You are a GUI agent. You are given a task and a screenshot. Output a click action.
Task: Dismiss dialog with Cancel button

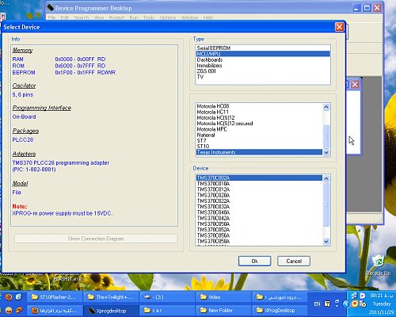tap(294, 262)
